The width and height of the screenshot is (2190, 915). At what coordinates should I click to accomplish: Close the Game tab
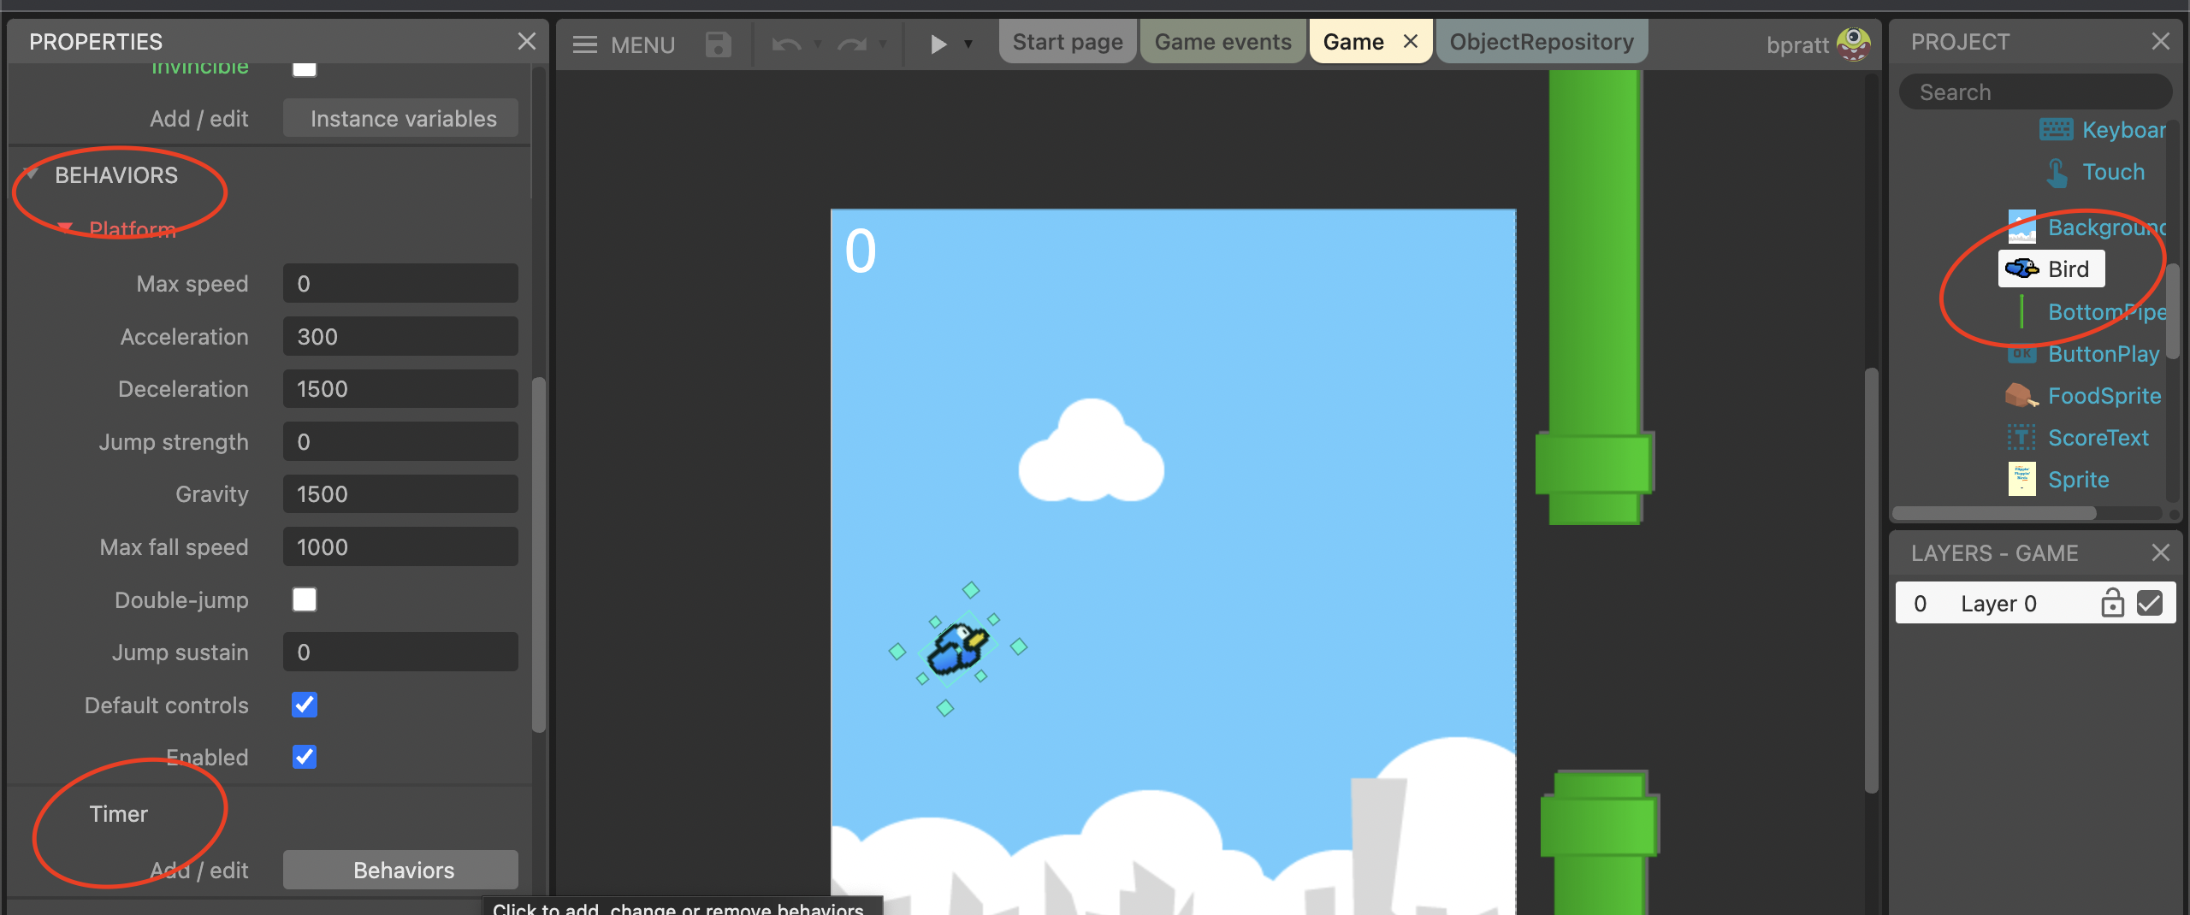pos(1411,42)
